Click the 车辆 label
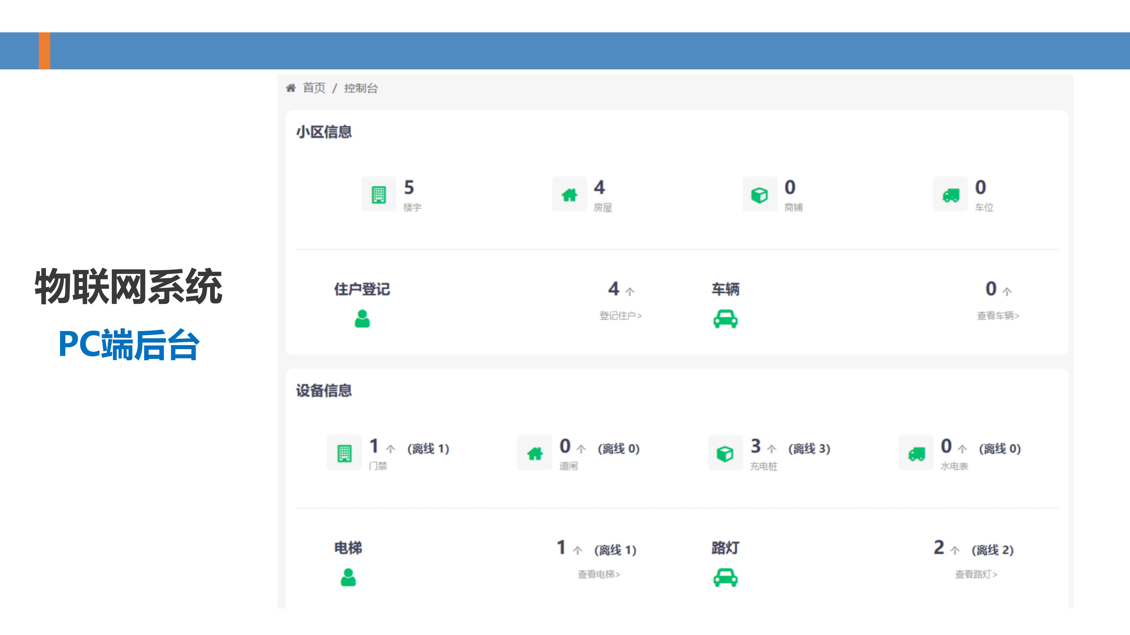The height and width of the screenshot is (635, 1130). click(725, 289)
